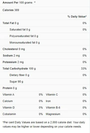Screen dimensions: 90x133
Task: Click the Cobalamin label
Action: (x=9, y=114)
